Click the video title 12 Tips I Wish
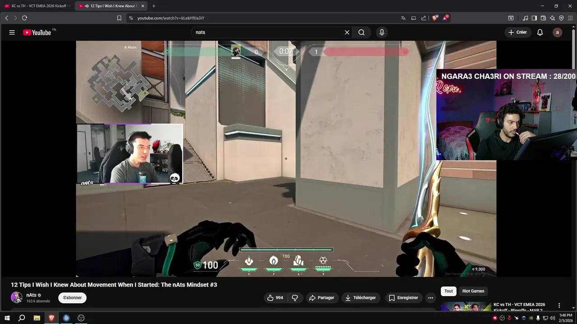The width and height of the screenshot is (577, 324). pyautogui.click(x=114, y=285)
